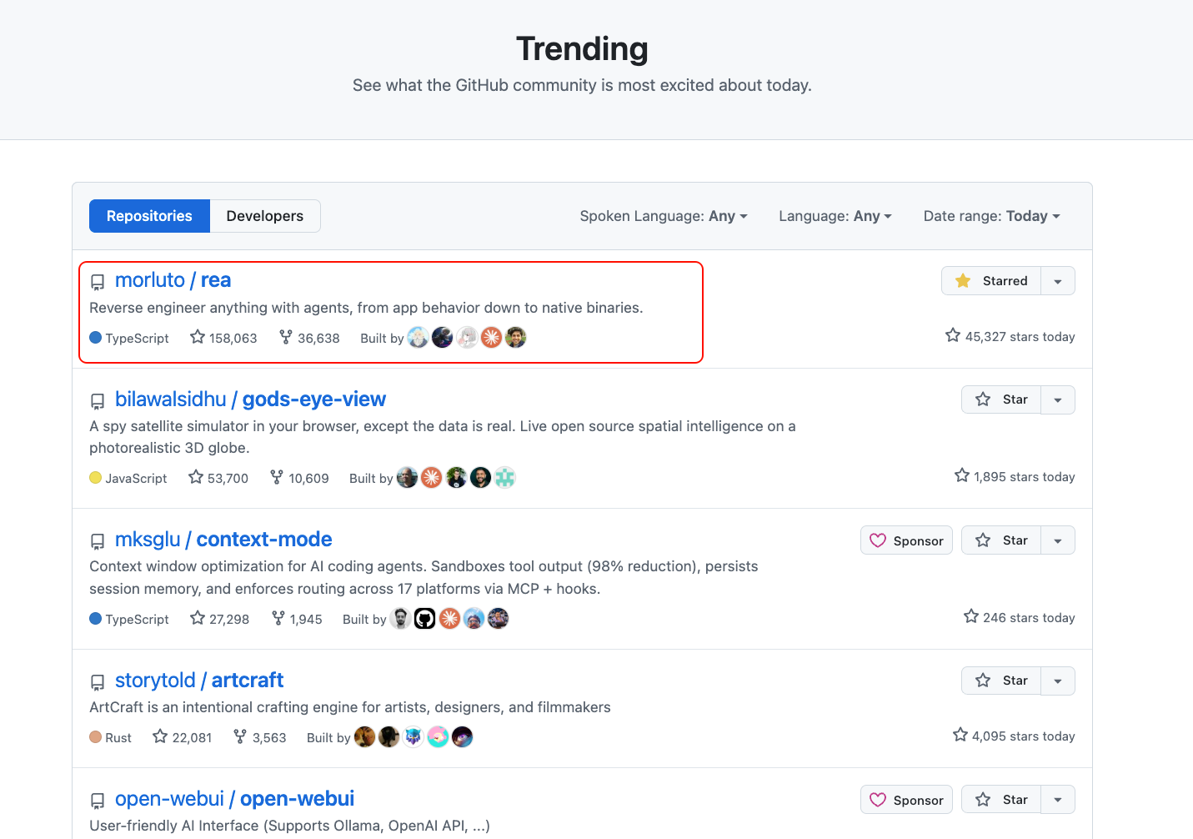Screen dimensions: 1193x839
Task: Click first contributor avatar of context-mode
Action: click(x=401, y=618)
